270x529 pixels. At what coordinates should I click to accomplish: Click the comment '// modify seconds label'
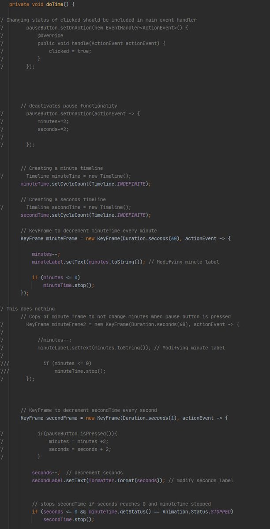201,480
